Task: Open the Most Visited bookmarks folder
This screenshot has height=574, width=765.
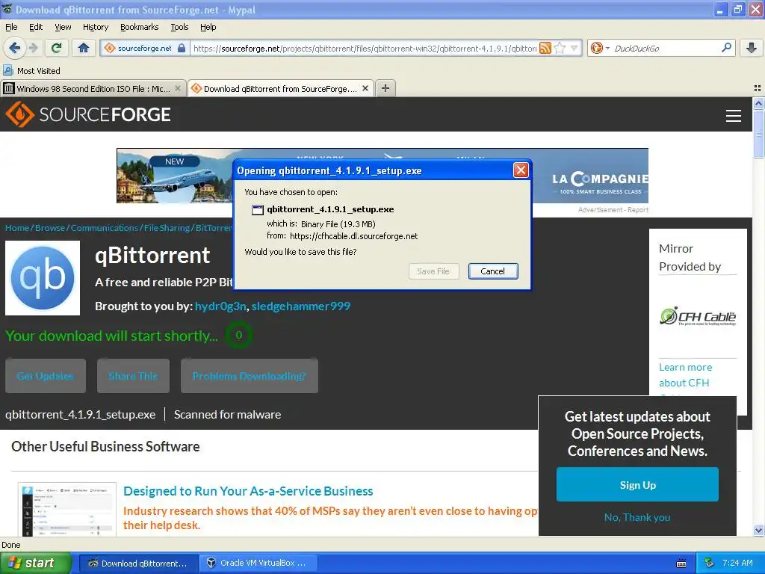Action: tap(31, 71)
